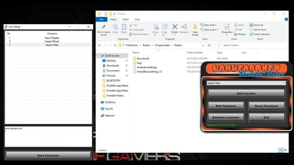The image size is (294, 165).
Task: Switch to the Share tab
Action: point(125,19)
